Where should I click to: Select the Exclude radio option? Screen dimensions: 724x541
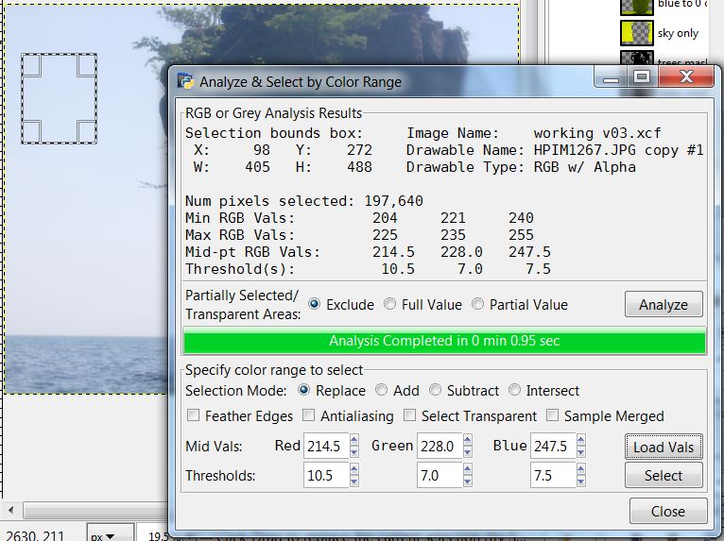(315, 304)
